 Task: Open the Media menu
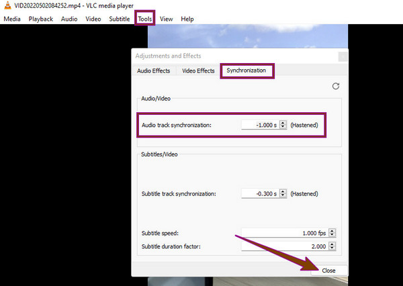point(12,19)
